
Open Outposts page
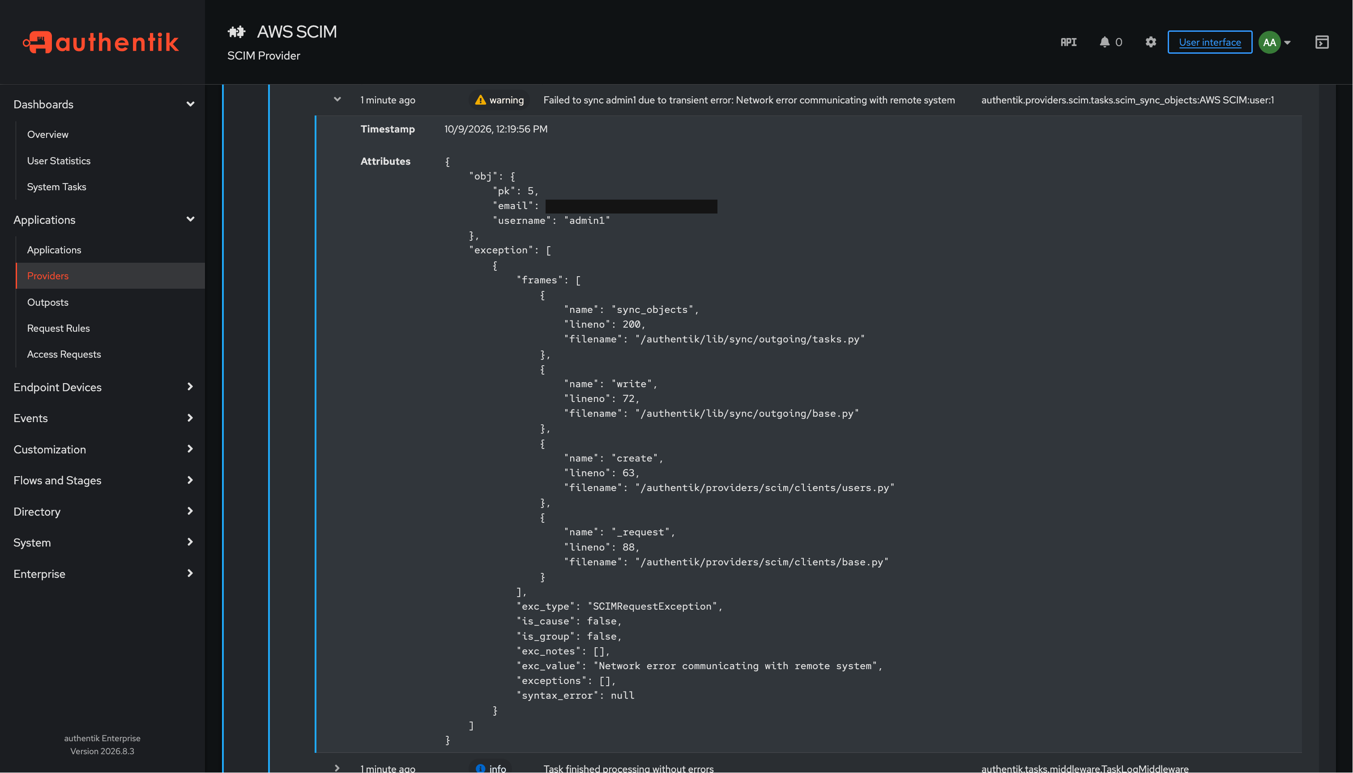48,302
